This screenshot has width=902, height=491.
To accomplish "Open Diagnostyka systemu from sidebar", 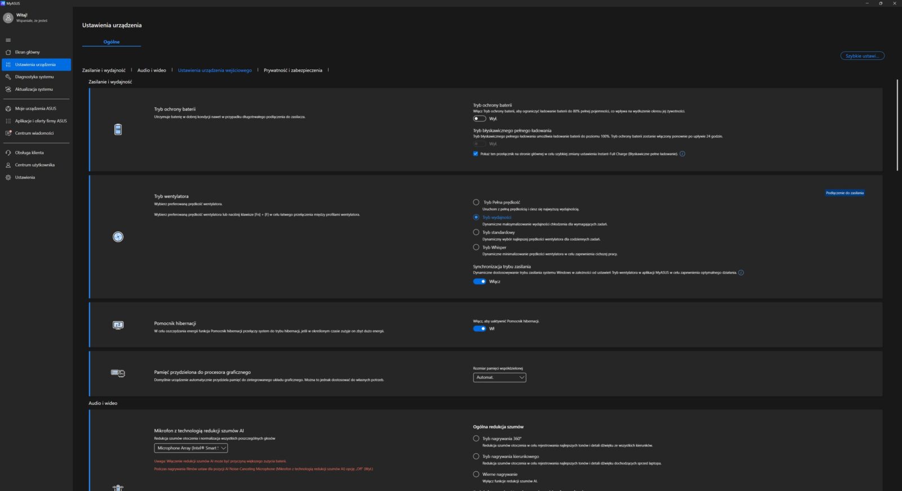I will click(x=34, y=77).
